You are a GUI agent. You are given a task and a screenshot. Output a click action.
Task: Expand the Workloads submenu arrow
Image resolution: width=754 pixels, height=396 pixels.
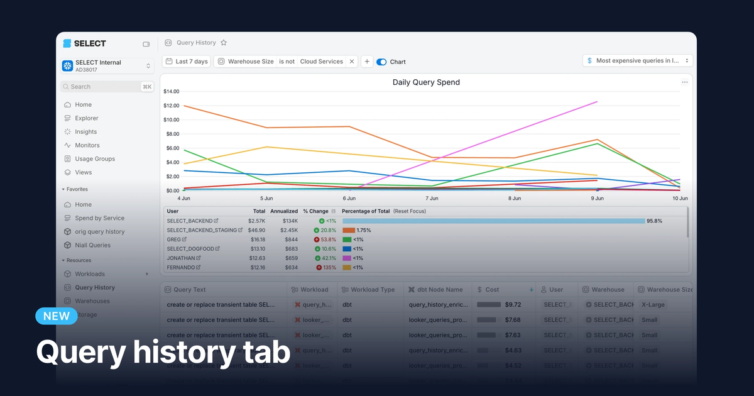[148, 273]
